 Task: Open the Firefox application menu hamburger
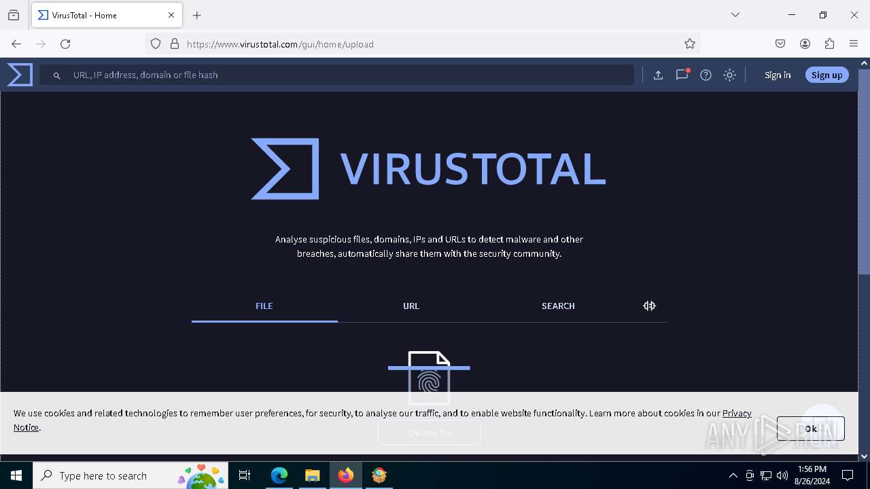tap(854, 44)
